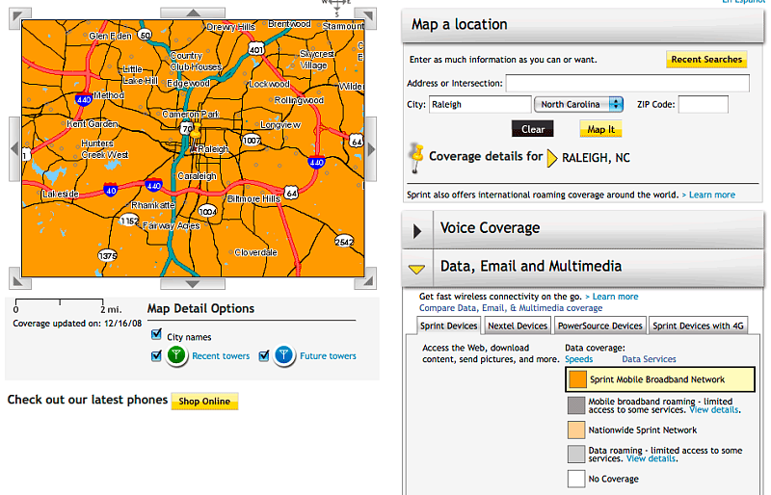Click the Recent Searches button
The height and width of the screenshot is (495, 771).
tap(706, 60)
